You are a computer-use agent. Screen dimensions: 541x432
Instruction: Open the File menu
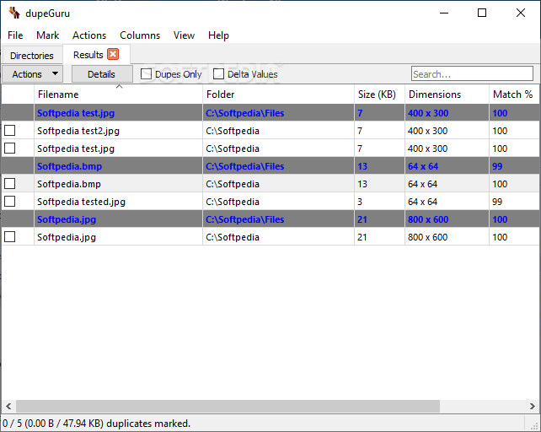tap(15, 35)
